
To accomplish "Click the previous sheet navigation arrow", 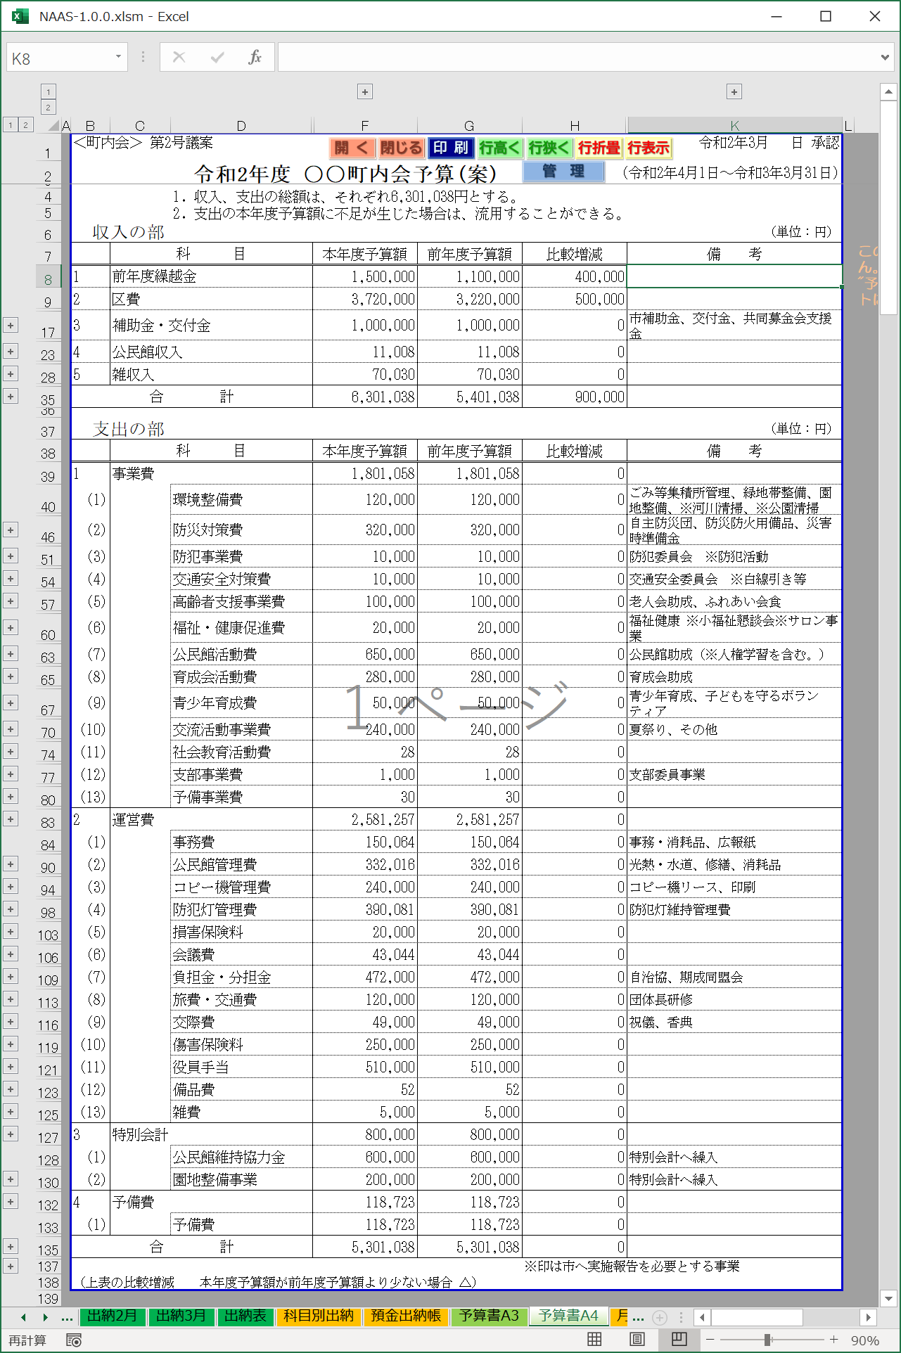I will (x=23, y=1317).
